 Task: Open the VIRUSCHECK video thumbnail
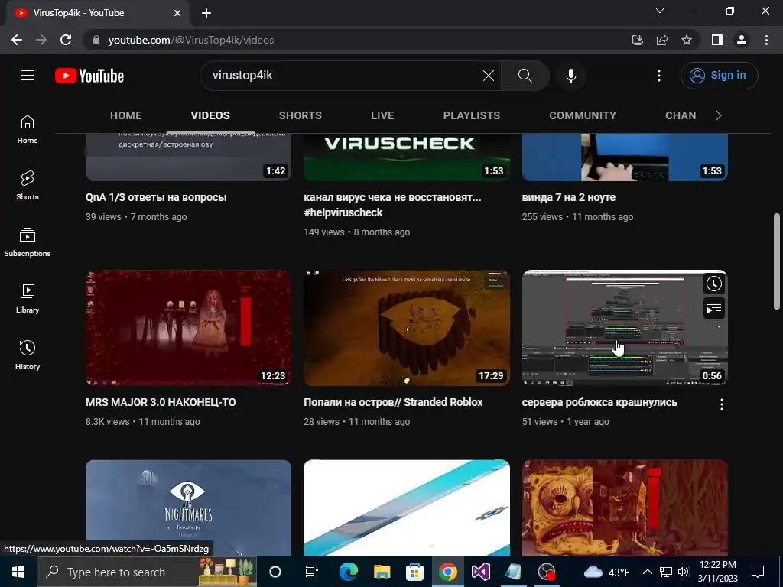pos(407,157)
